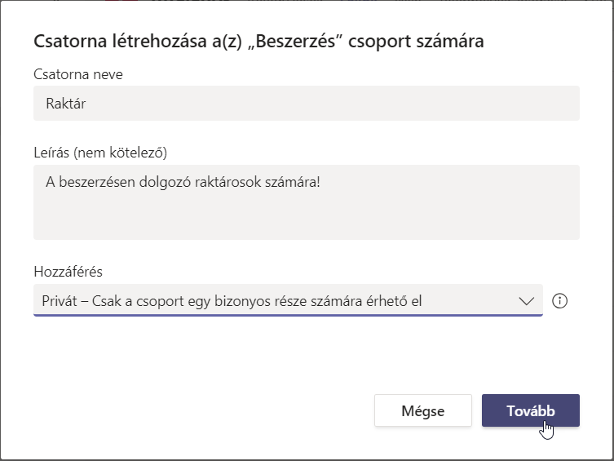This screenshot has width=614, height=461.
Task: Click the info icon beside the access dropdown
Action: click(x=559, y=301)
